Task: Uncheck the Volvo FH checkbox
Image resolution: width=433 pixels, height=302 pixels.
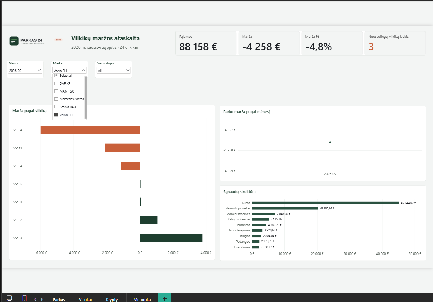Action: [56, 115]
